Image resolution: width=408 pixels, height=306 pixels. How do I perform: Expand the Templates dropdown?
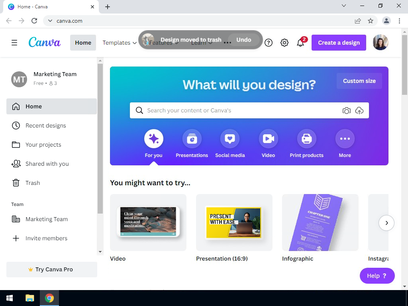[120, 43]
